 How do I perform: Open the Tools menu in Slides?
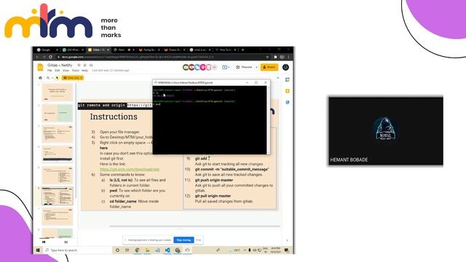pos(76,71)
